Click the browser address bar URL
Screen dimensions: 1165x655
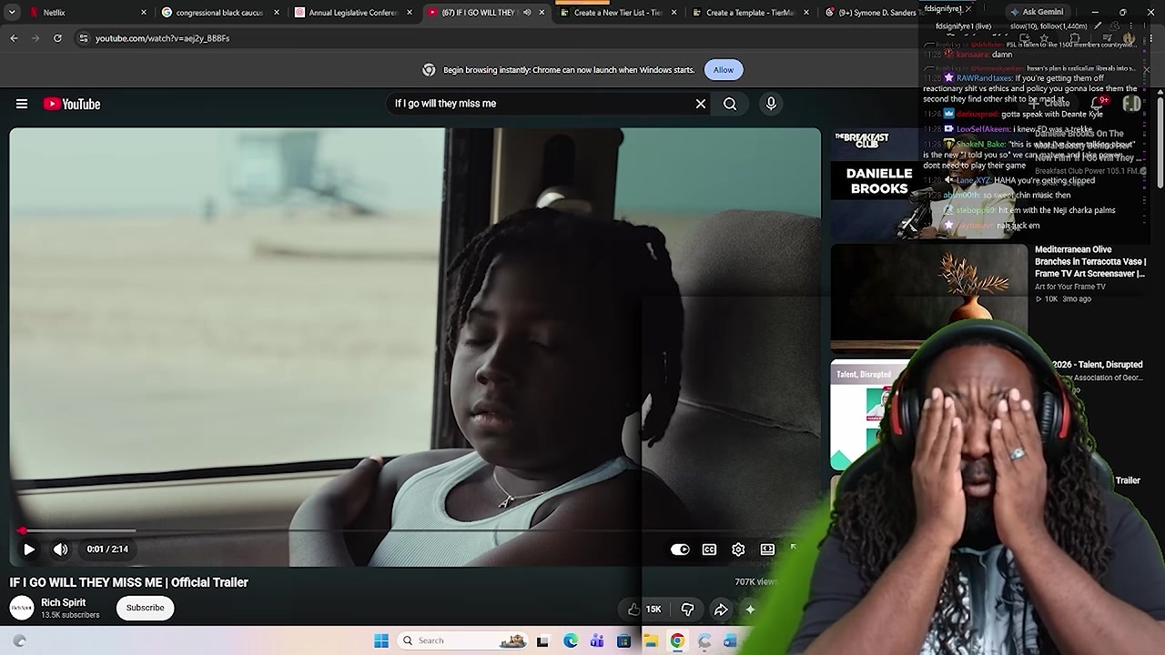click(162, 38)
